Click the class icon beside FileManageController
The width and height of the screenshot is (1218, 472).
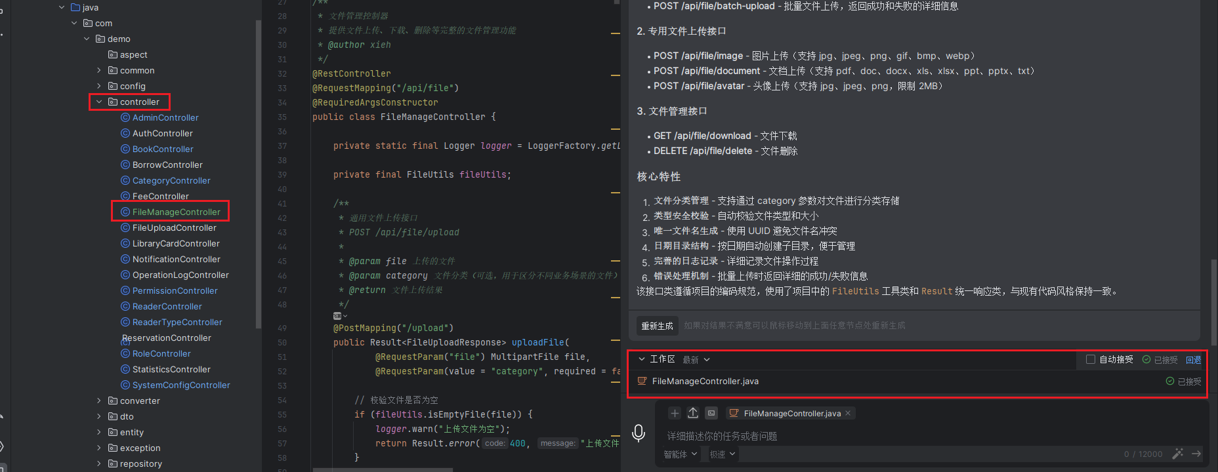125,212
